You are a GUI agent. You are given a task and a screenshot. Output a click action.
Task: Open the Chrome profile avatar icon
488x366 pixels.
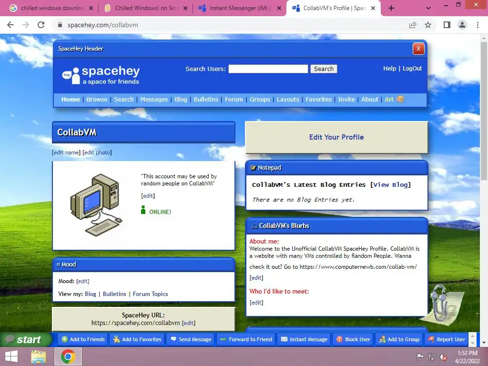[462, 25]
